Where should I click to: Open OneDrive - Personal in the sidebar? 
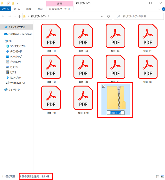18,34
